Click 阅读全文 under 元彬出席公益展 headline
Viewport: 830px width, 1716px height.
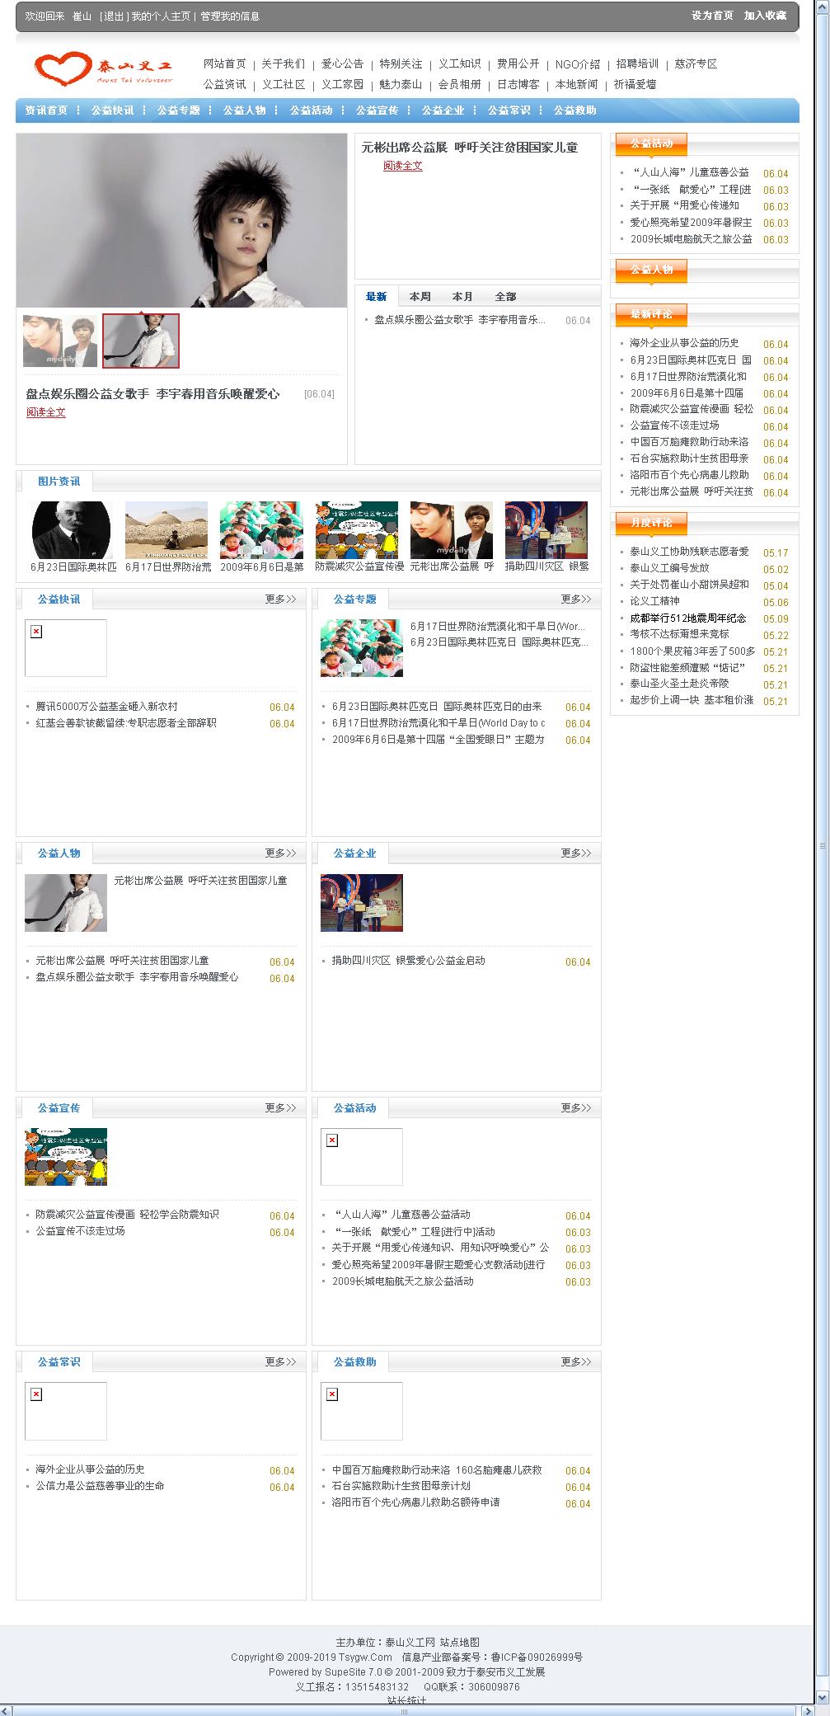(402, 166)
